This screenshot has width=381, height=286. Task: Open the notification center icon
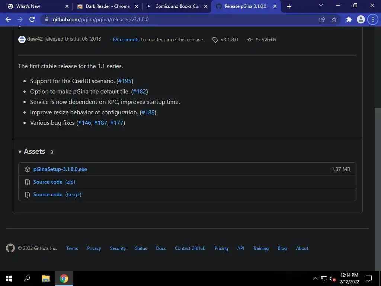tap(369, 279)
